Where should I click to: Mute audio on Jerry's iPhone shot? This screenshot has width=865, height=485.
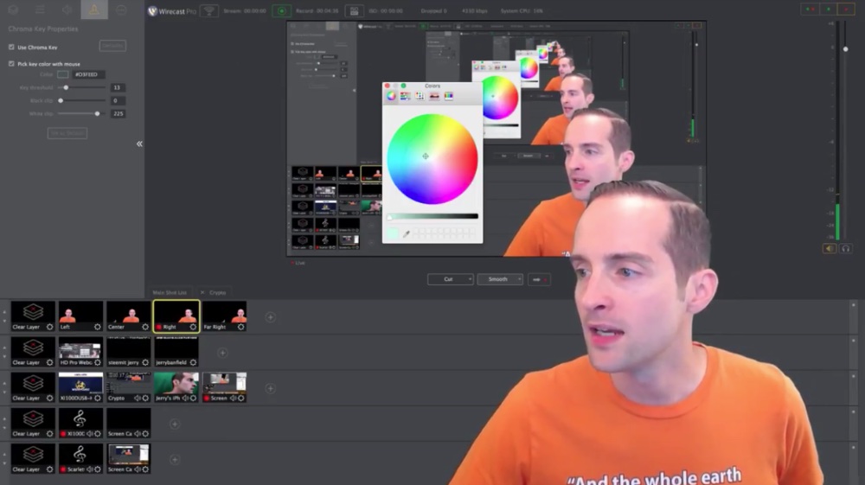pyautogui.click(x=185, y=398)
